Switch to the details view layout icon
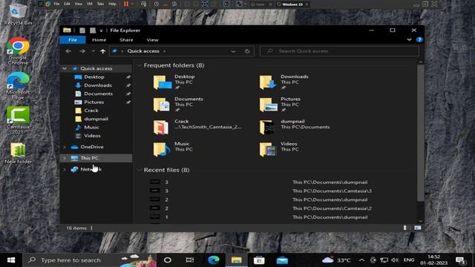Image resolution: width=475 pixels, height=267 pixels. [405, 228]
